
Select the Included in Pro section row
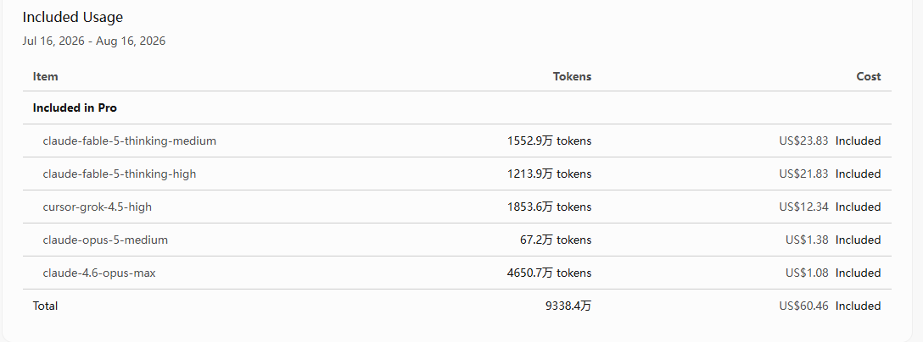(x=456, y=108)
